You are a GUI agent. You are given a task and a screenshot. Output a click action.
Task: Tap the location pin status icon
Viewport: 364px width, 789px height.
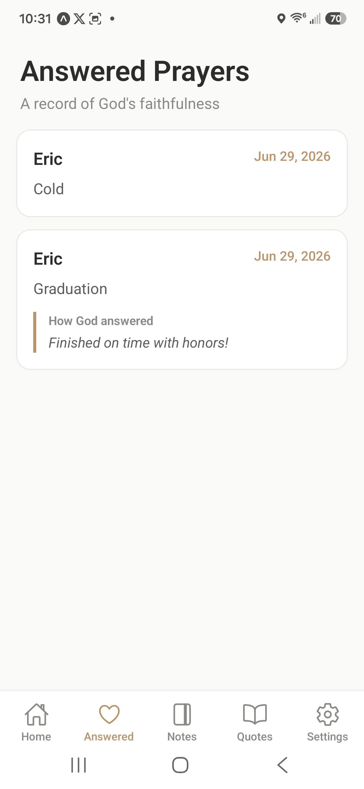[x=281, y=19]
